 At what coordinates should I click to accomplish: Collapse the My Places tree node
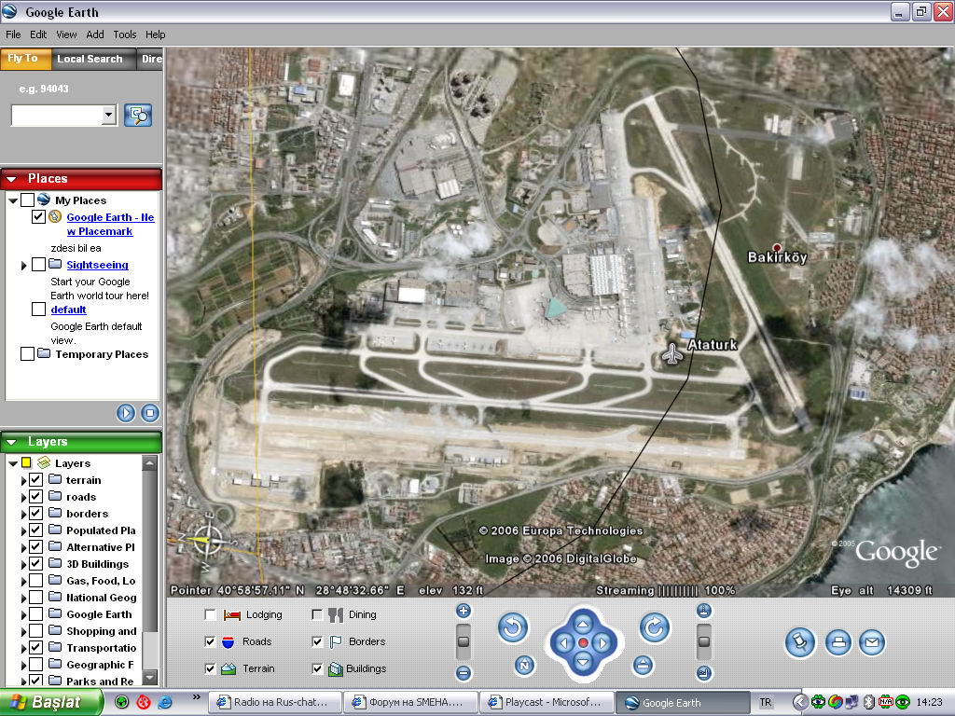[13, 200]
